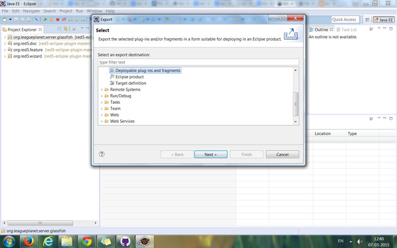Expand the Run/Debug export category
The height and width of the screenshot is (248, 397).
(x=102, y=96)
